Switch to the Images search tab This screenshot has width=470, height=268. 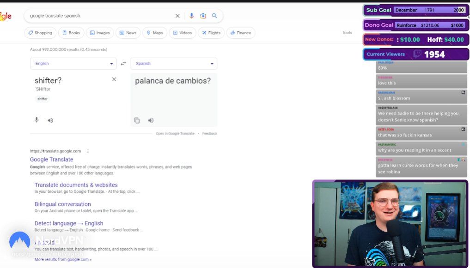point(100,32)
